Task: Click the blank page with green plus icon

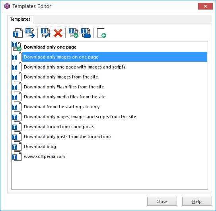Action: coord(101,33)
